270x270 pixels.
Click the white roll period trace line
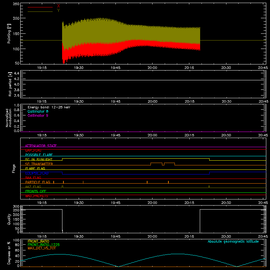click(x=143, y=80)
